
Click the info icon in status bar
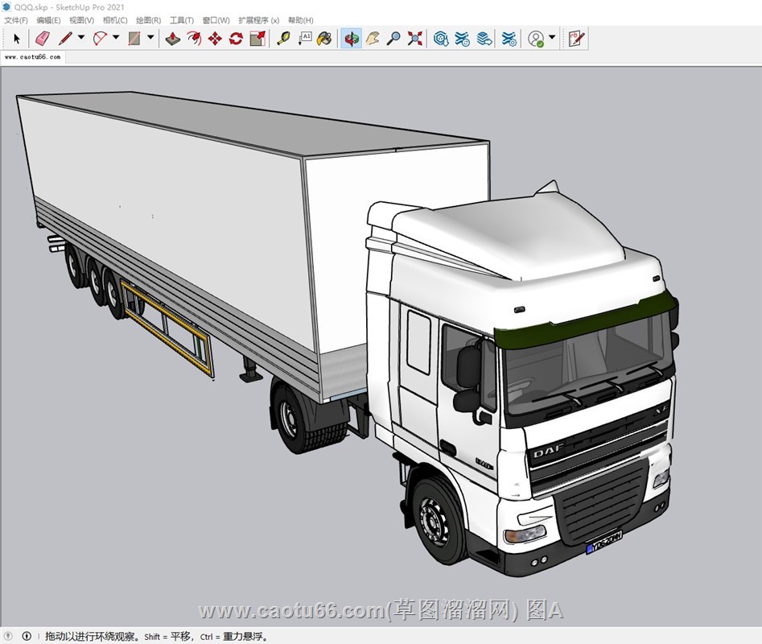tap(27, 636)
